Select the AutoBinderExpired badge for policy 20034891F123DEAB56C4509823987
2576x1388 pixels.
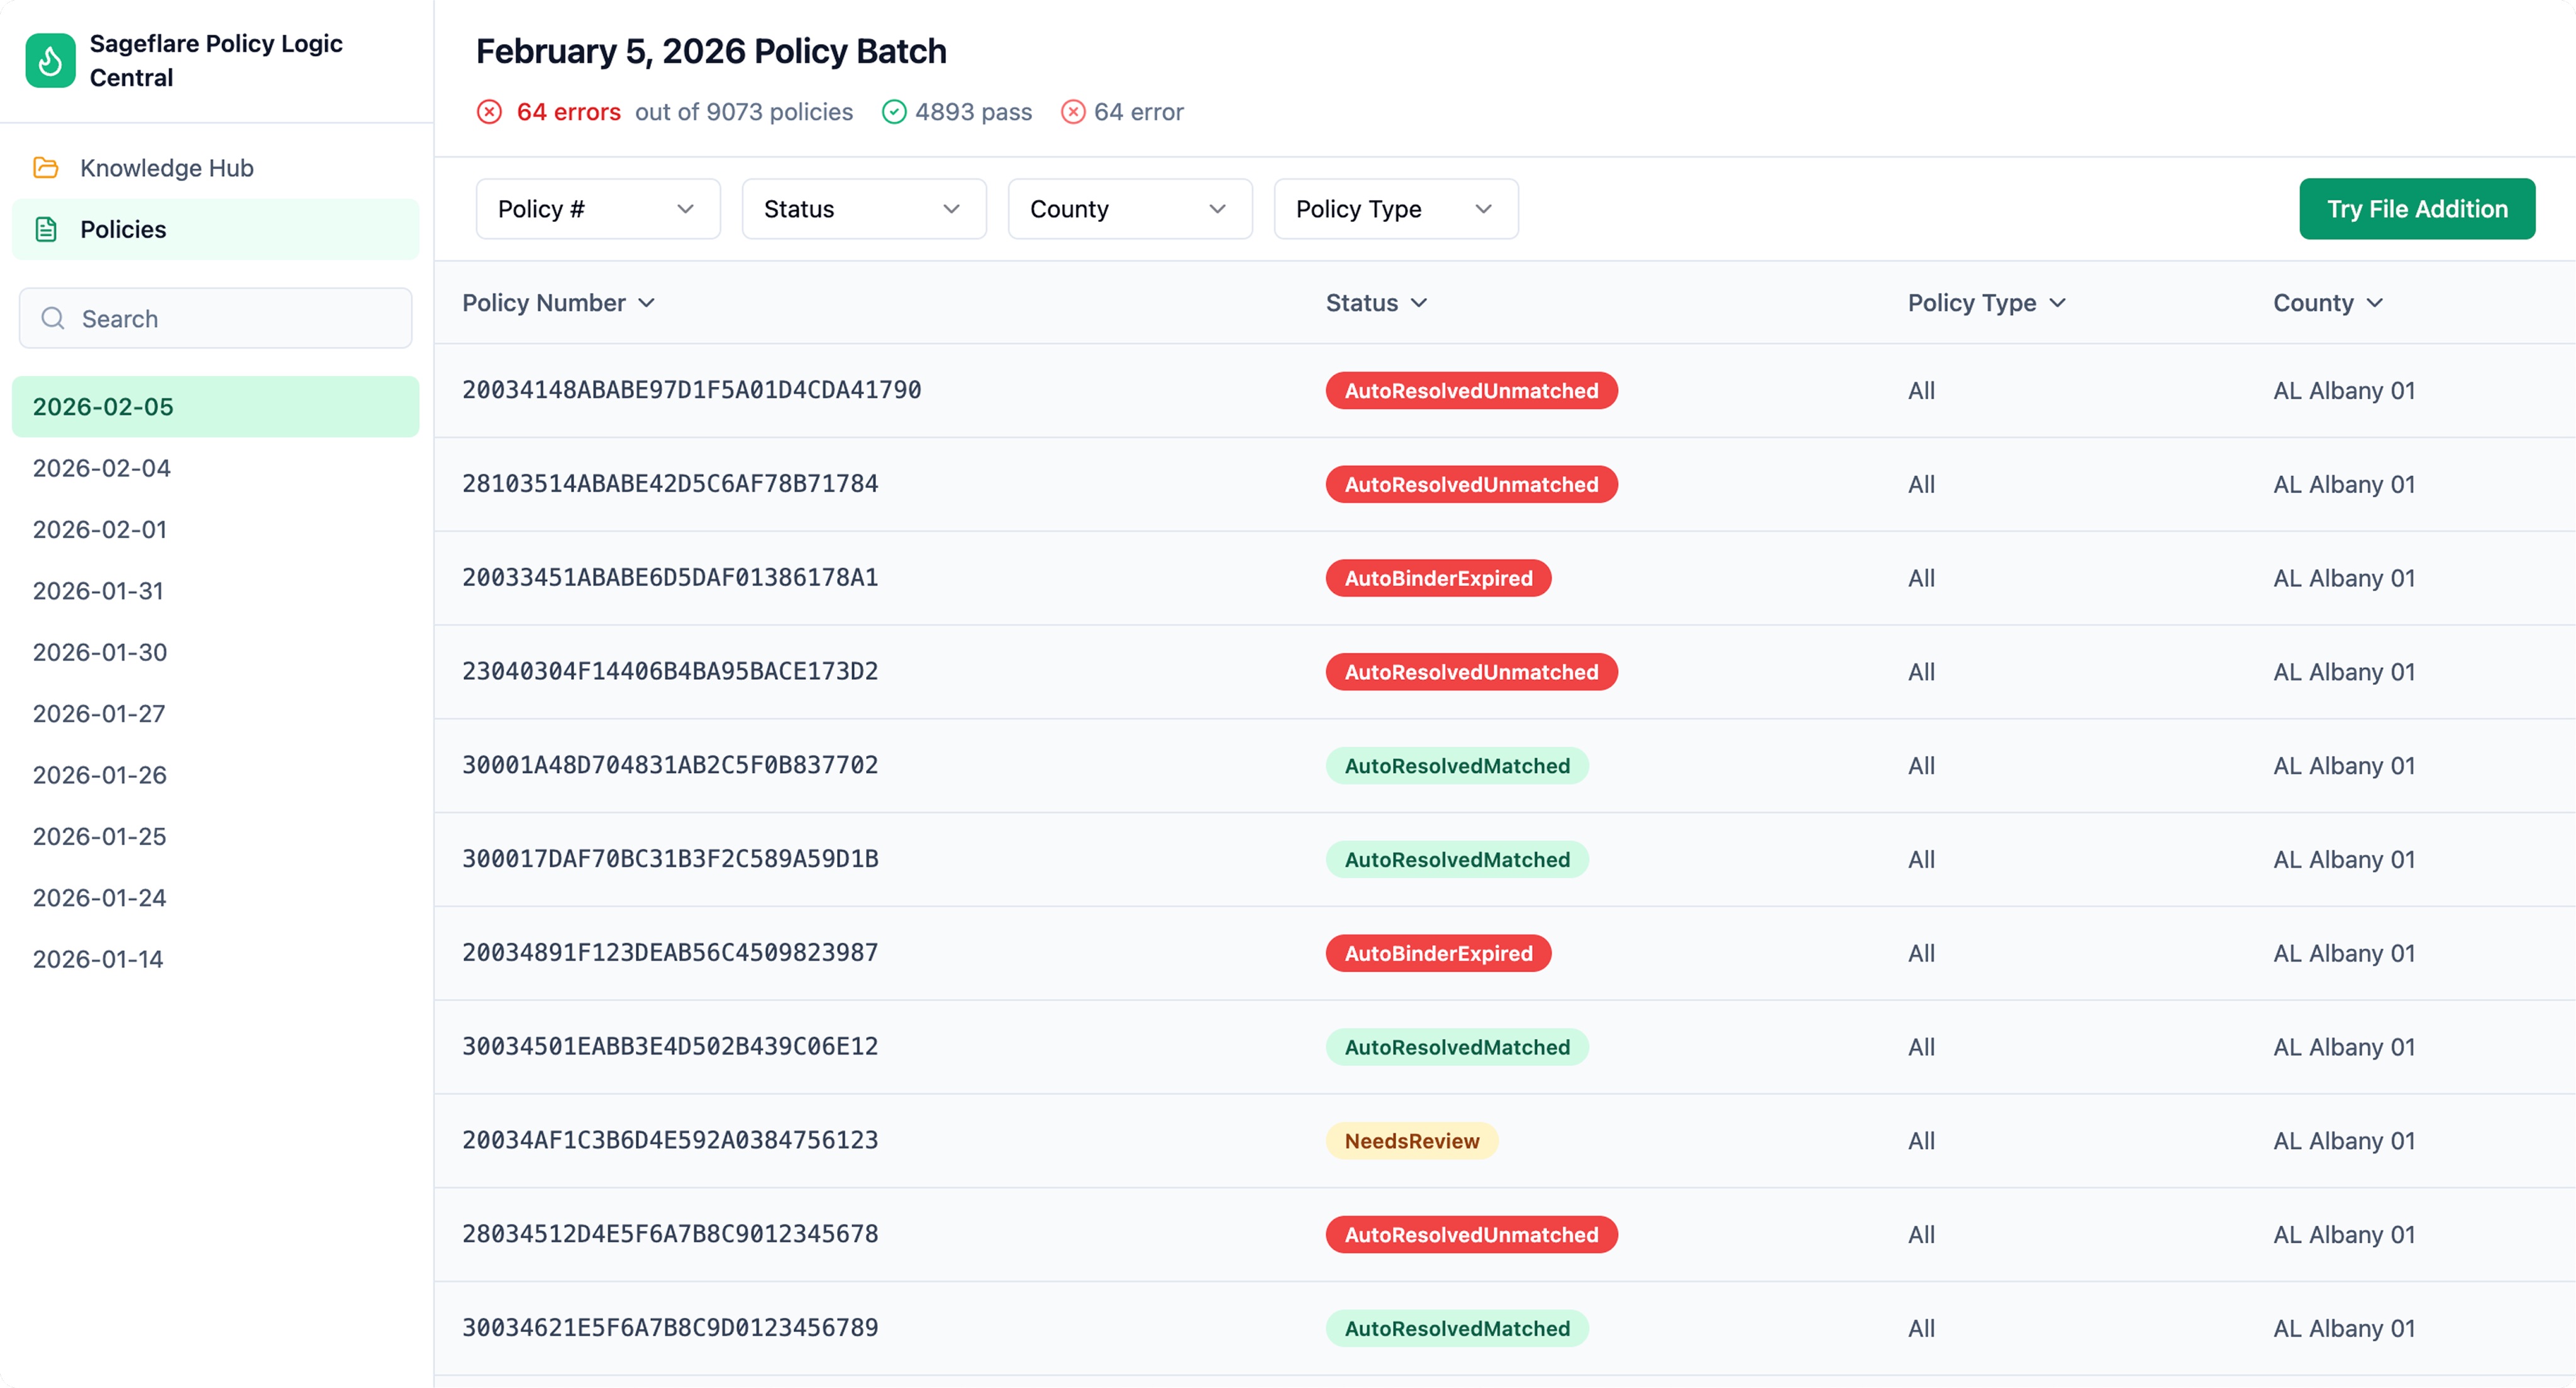tap(1438, 952)
